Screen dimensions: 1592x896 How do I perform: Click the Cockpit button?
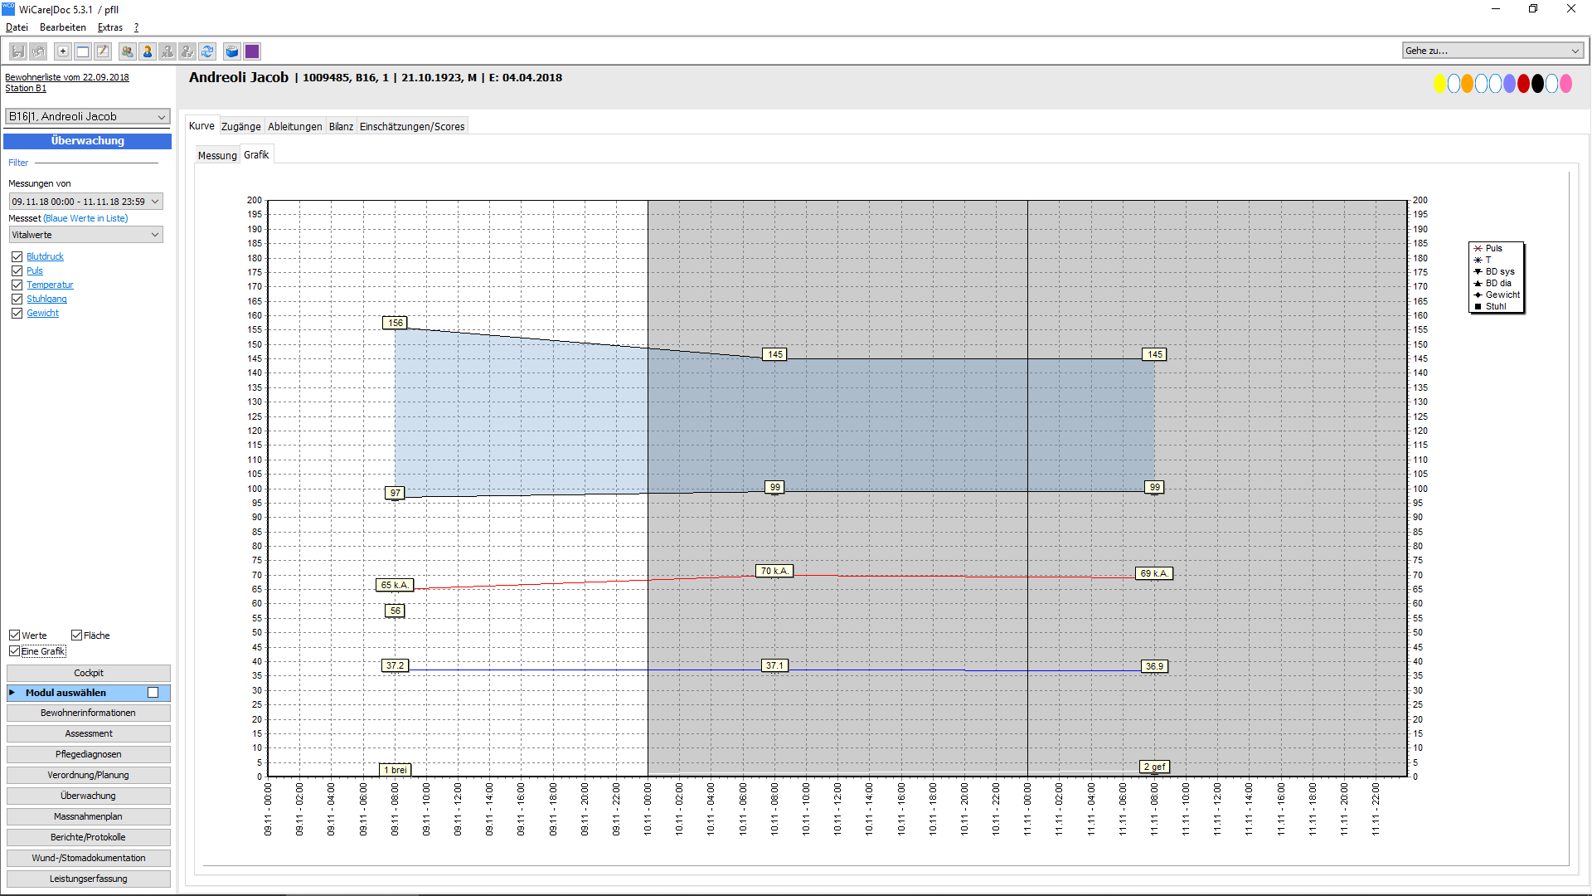click(x=89, y=673)
